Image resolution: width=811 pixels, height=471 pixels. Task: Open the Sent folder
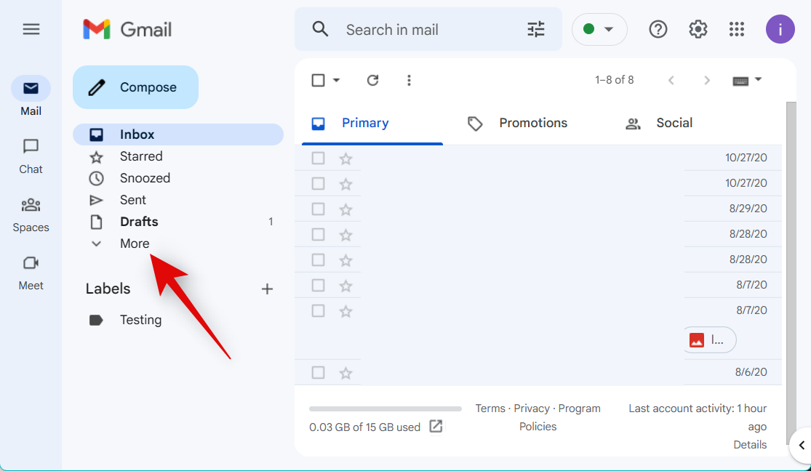[x=178, y=200]
